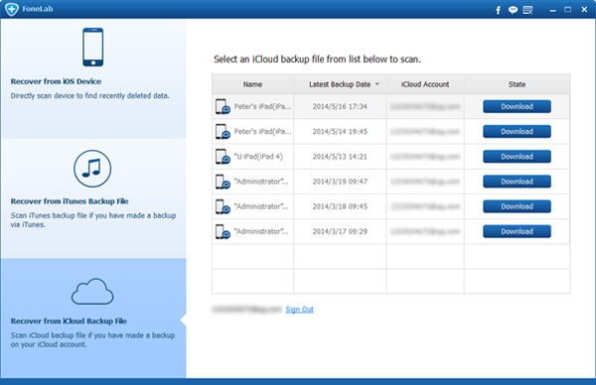Download the 2014/5/13 14:21 iPad 4 backup

pos(517,157)
